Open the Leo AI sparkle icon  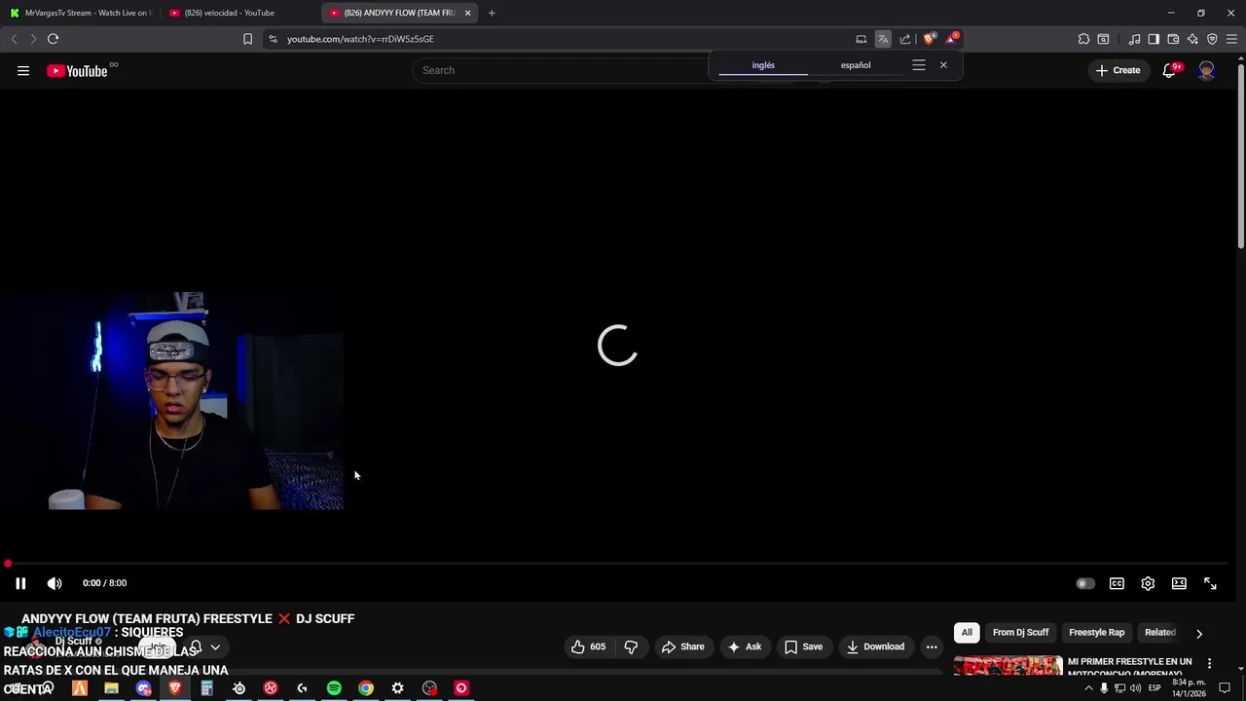point(1192,39)
